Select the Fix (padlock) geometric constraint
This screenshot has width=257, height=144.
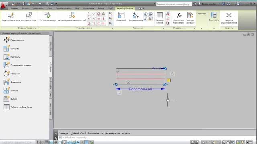point(104,14)
